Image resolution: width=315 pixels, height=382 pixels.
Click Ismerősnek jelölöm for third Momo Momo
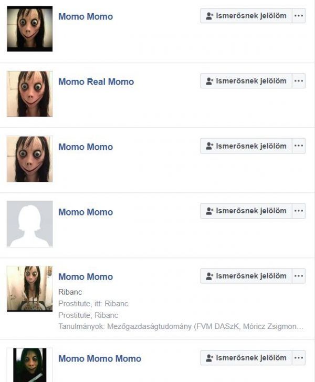pyautogui.click(x=246, y=146)
